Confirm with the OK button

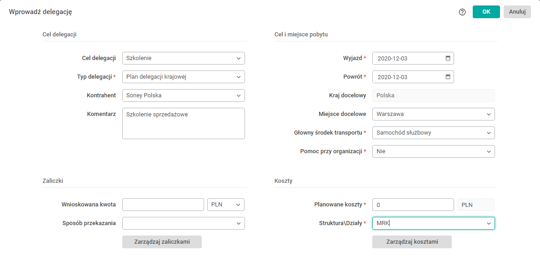click(x=486, y=12)
